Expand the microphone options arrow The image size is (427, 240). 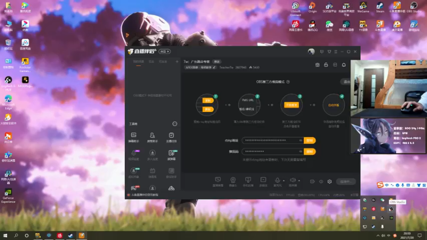(x=284, y=180)
